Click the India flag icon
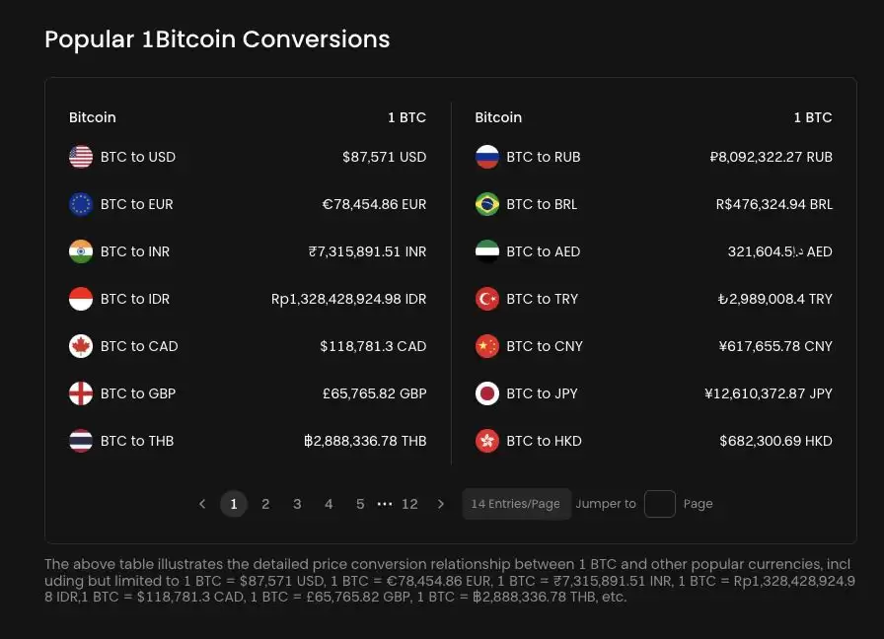The width and height of the screenshot is (884, 639). coord(81,251)
